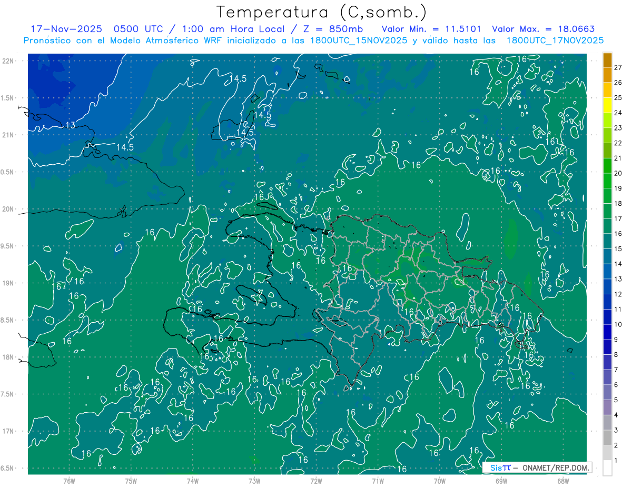Click the colorbar tick label 4
632x488 pixels.
pyautogui.click(x=616, y=415)
